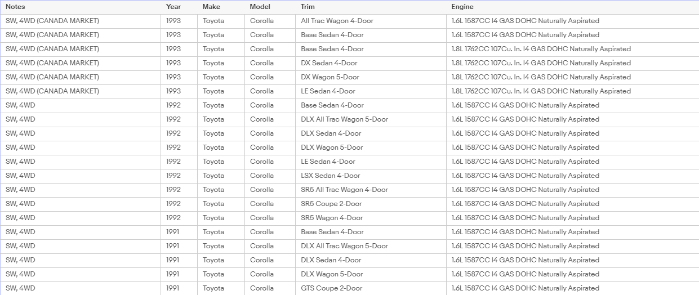Click the Corolla cell in the SR5 All Trac Wagon row

coord(270,190)
